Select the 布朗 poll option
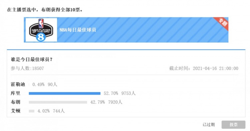 click(15, 102)
